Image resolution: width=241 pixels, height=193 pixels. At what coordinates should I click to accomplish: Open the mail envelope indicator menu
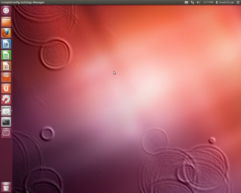[186, 2]
